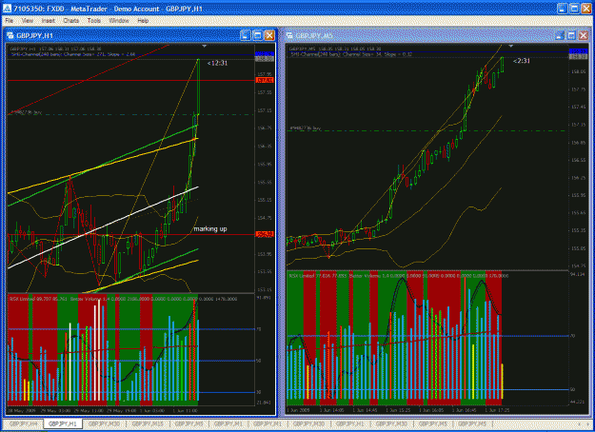Select the buy order label in M5 chart

305,128
